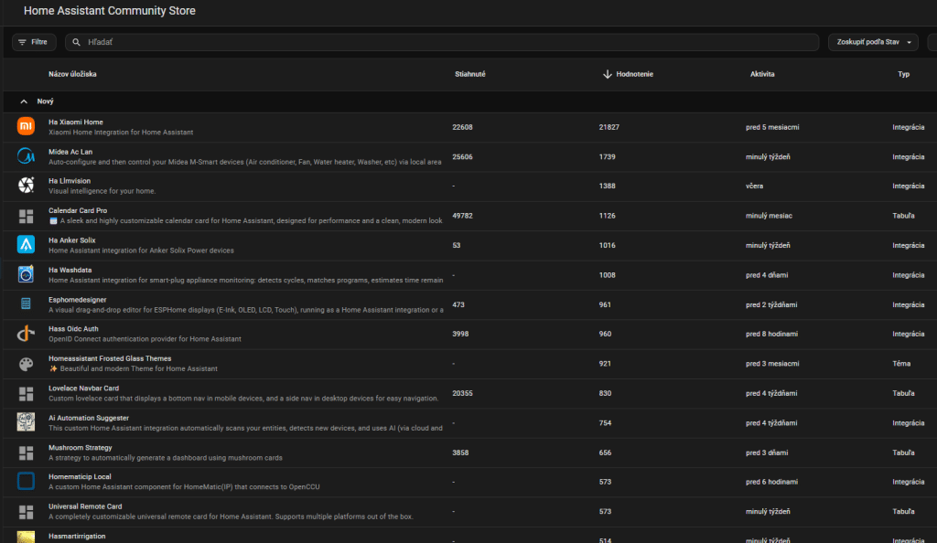
Task: Click the 'pred 8 hodinami' activity cell
Action: pyautogui.click(x=771, y=335)
